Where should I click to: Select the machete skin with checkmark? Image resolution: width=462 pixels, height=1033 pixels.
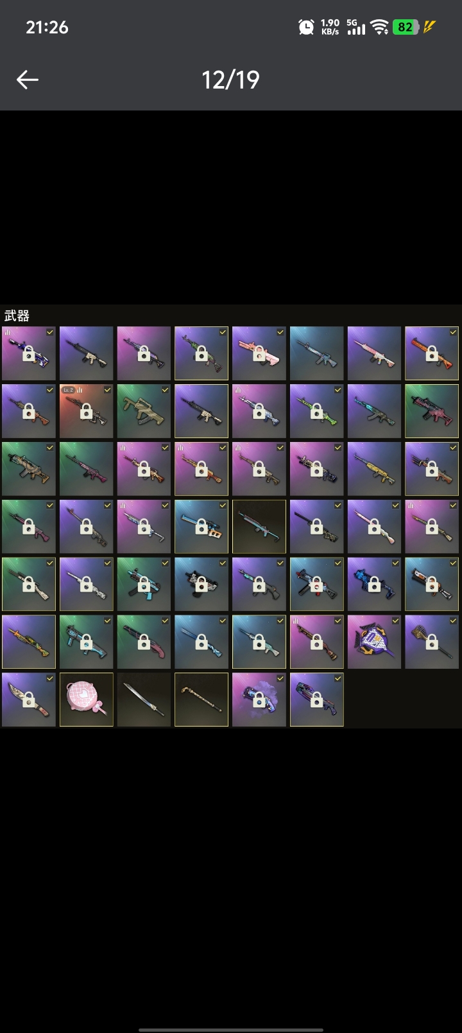coord(29,700)
